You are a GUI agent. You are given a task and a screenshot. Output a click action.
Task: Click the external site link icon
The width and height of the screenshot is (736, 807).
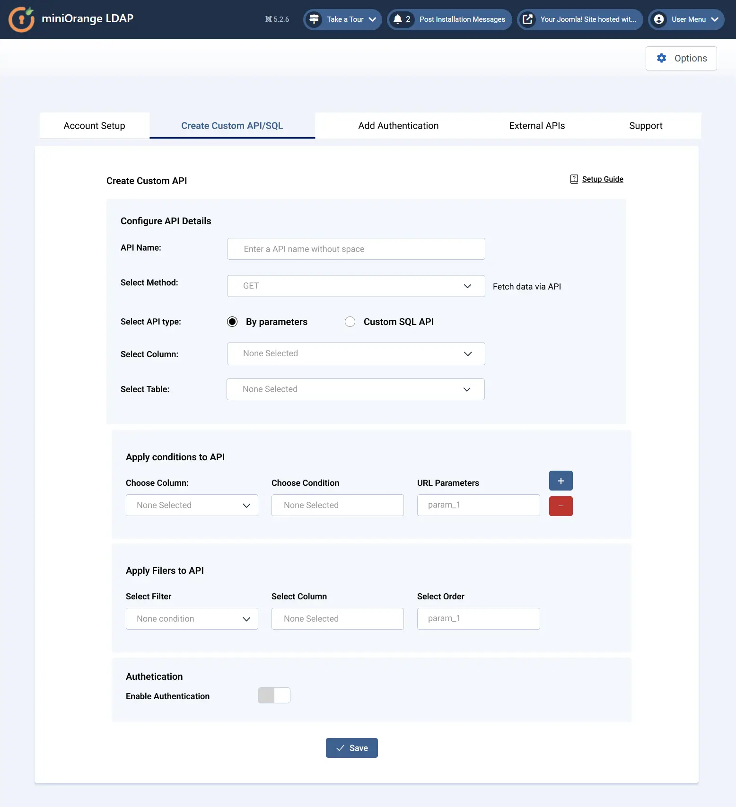(527, 19)
